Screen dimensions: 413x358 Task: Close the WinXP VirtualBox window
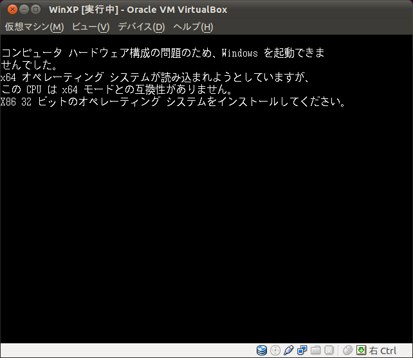(x=12, y=10)
